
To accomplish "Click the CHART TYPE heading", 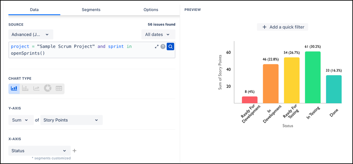I will click(20, 78).
